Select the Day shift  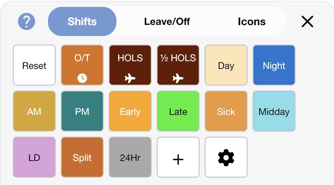(226, 65)
